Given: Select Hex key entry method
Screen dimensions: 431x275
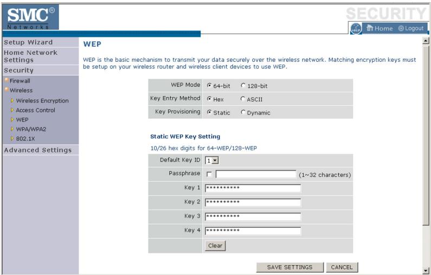Looking at the screenshot, I should (209, 99).
